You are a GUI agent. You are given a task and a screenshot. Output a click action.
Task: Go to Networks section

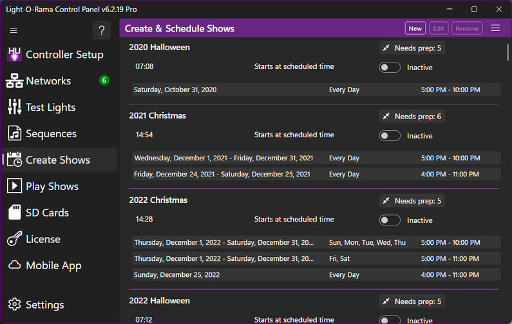[48, 81]
